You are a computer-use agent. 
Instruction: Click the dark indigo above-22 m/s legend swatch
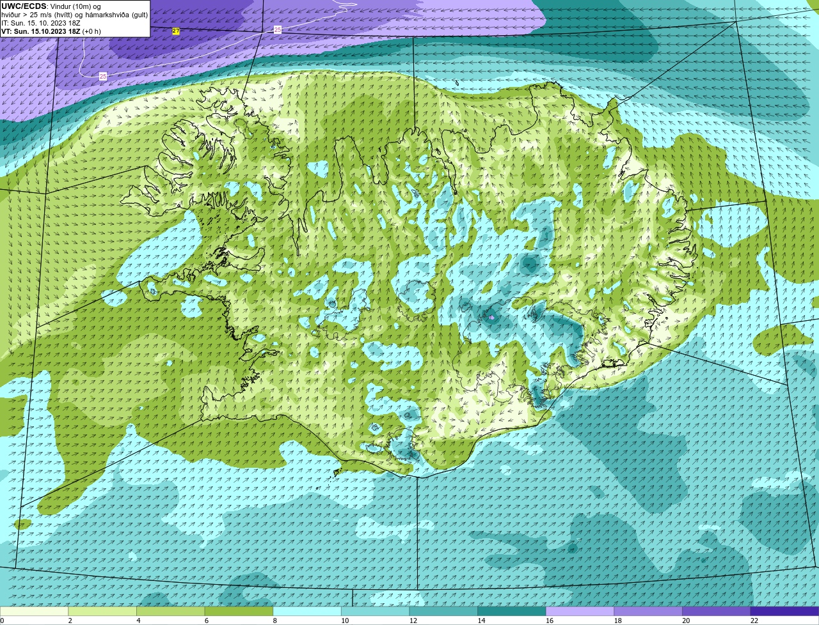pyautogui.click(x=785, y=611)
